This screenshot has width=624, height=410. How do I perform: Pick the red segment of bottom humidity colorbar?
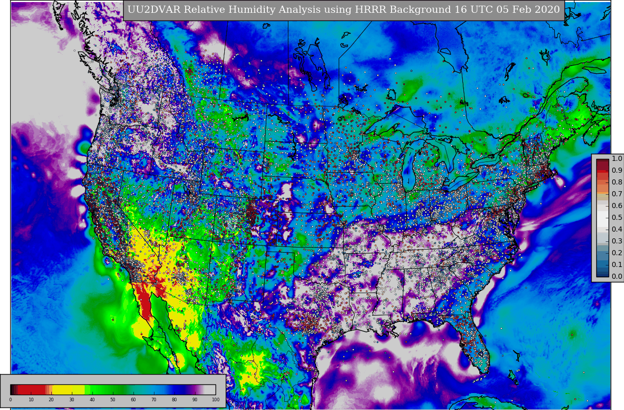[x=32, y=389]
